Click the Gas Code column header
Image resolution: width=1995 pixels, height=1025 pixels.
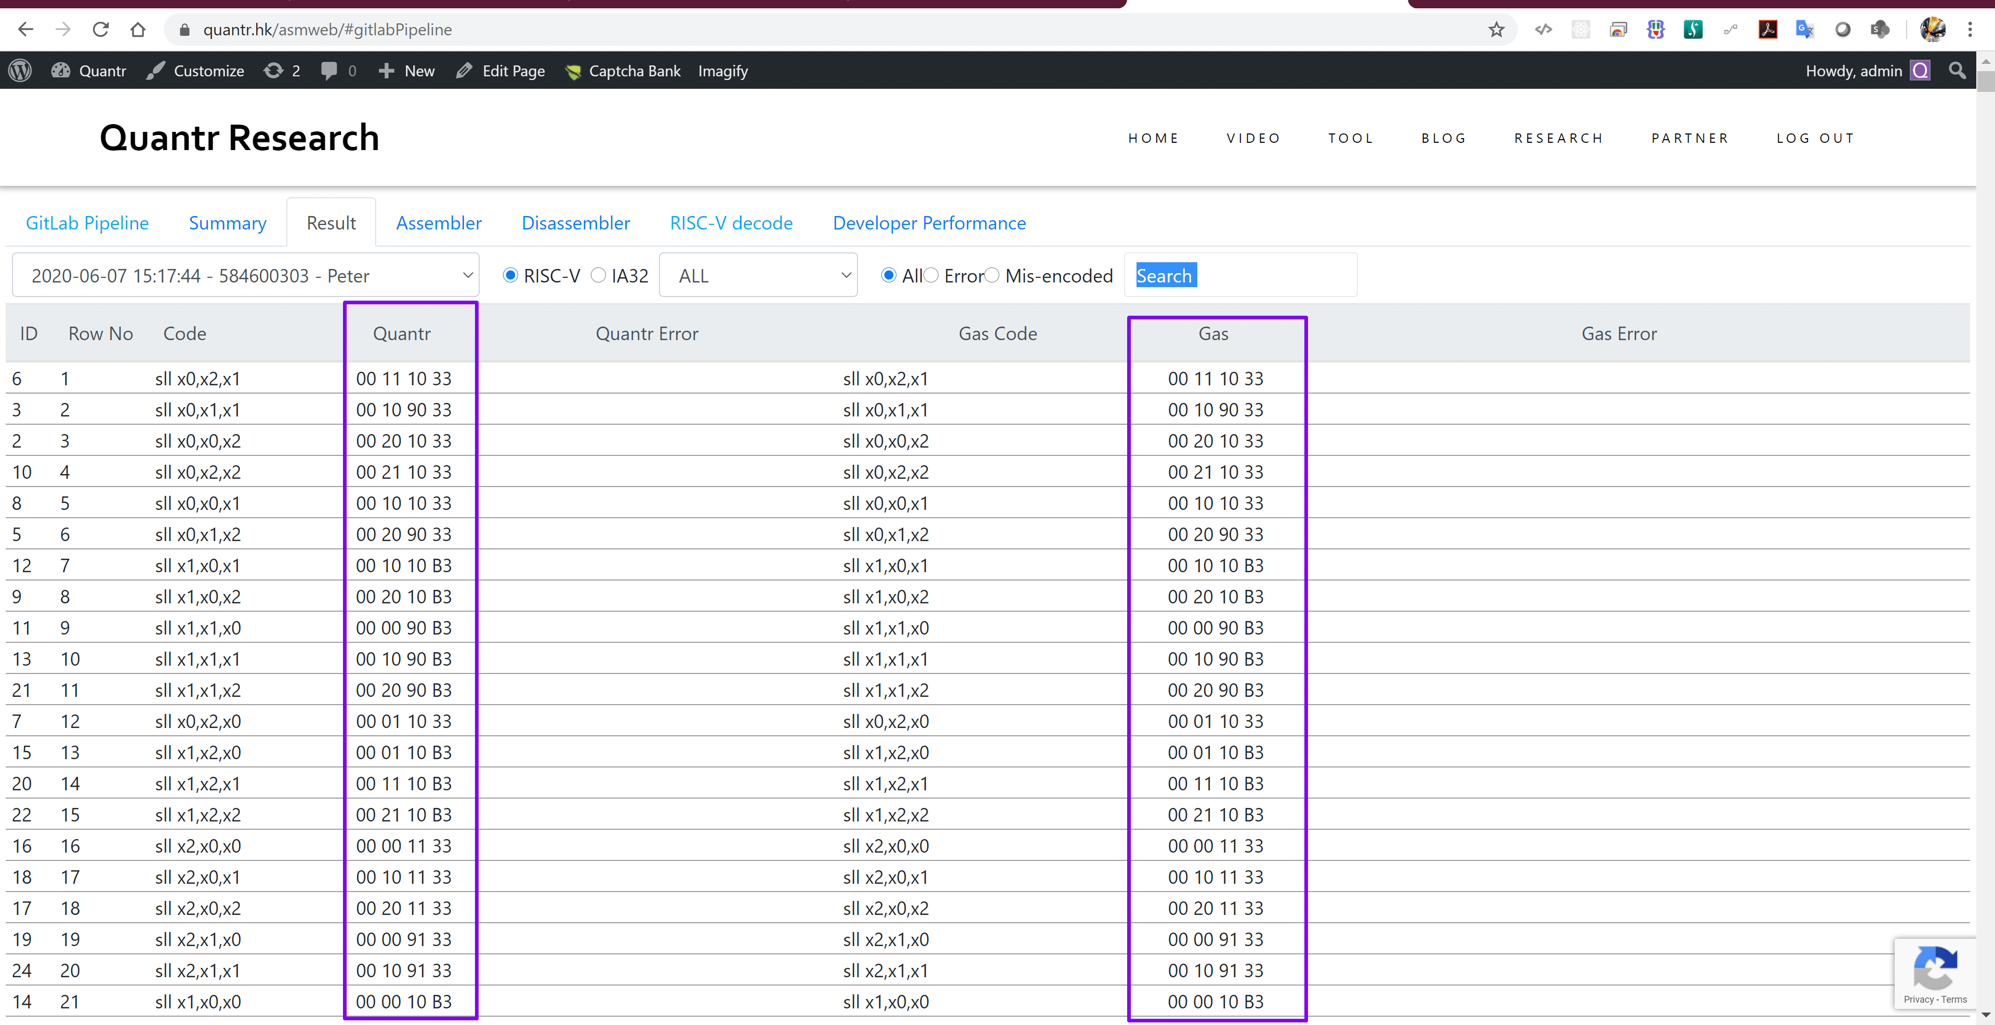(998, 333)
